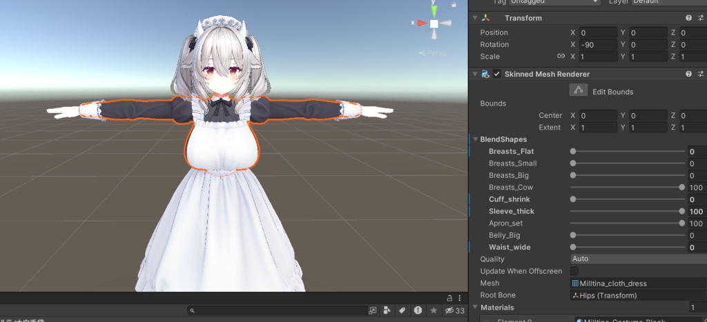Open the Open in Search icon beside the search box

pyautogui.click(x=373, y=310)
